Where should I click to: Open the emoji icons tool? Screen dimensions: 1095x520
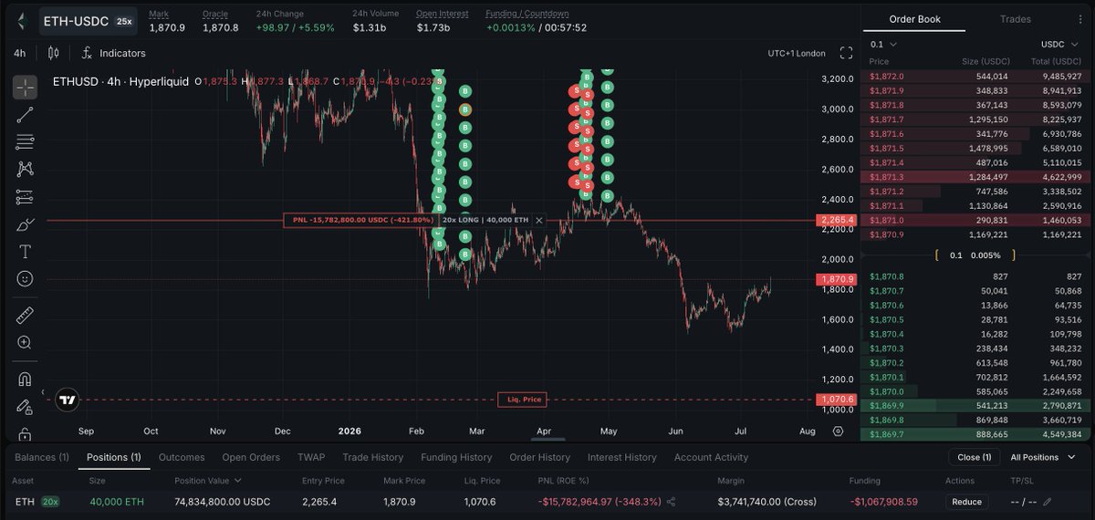click(25, 279)
